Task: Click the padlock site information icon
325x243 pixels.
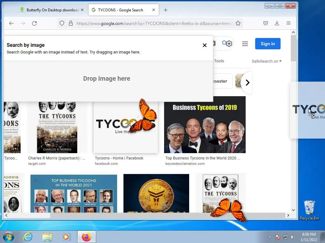Action: pyautogui.click(x=71, y=23)
